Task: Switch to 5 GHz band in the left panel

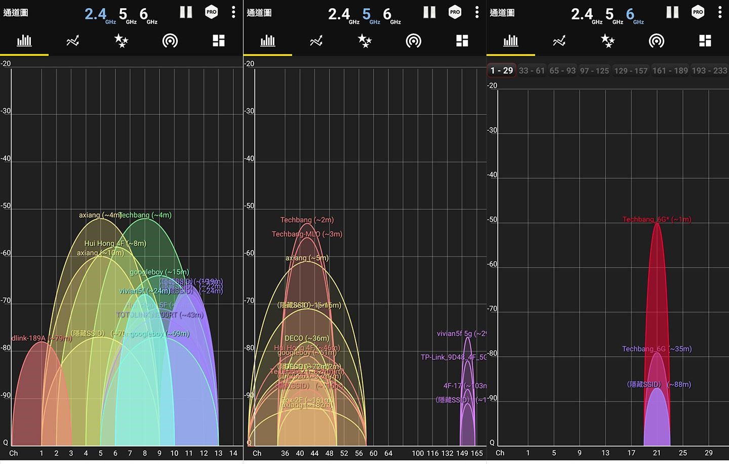Action: tap(125, 14)
